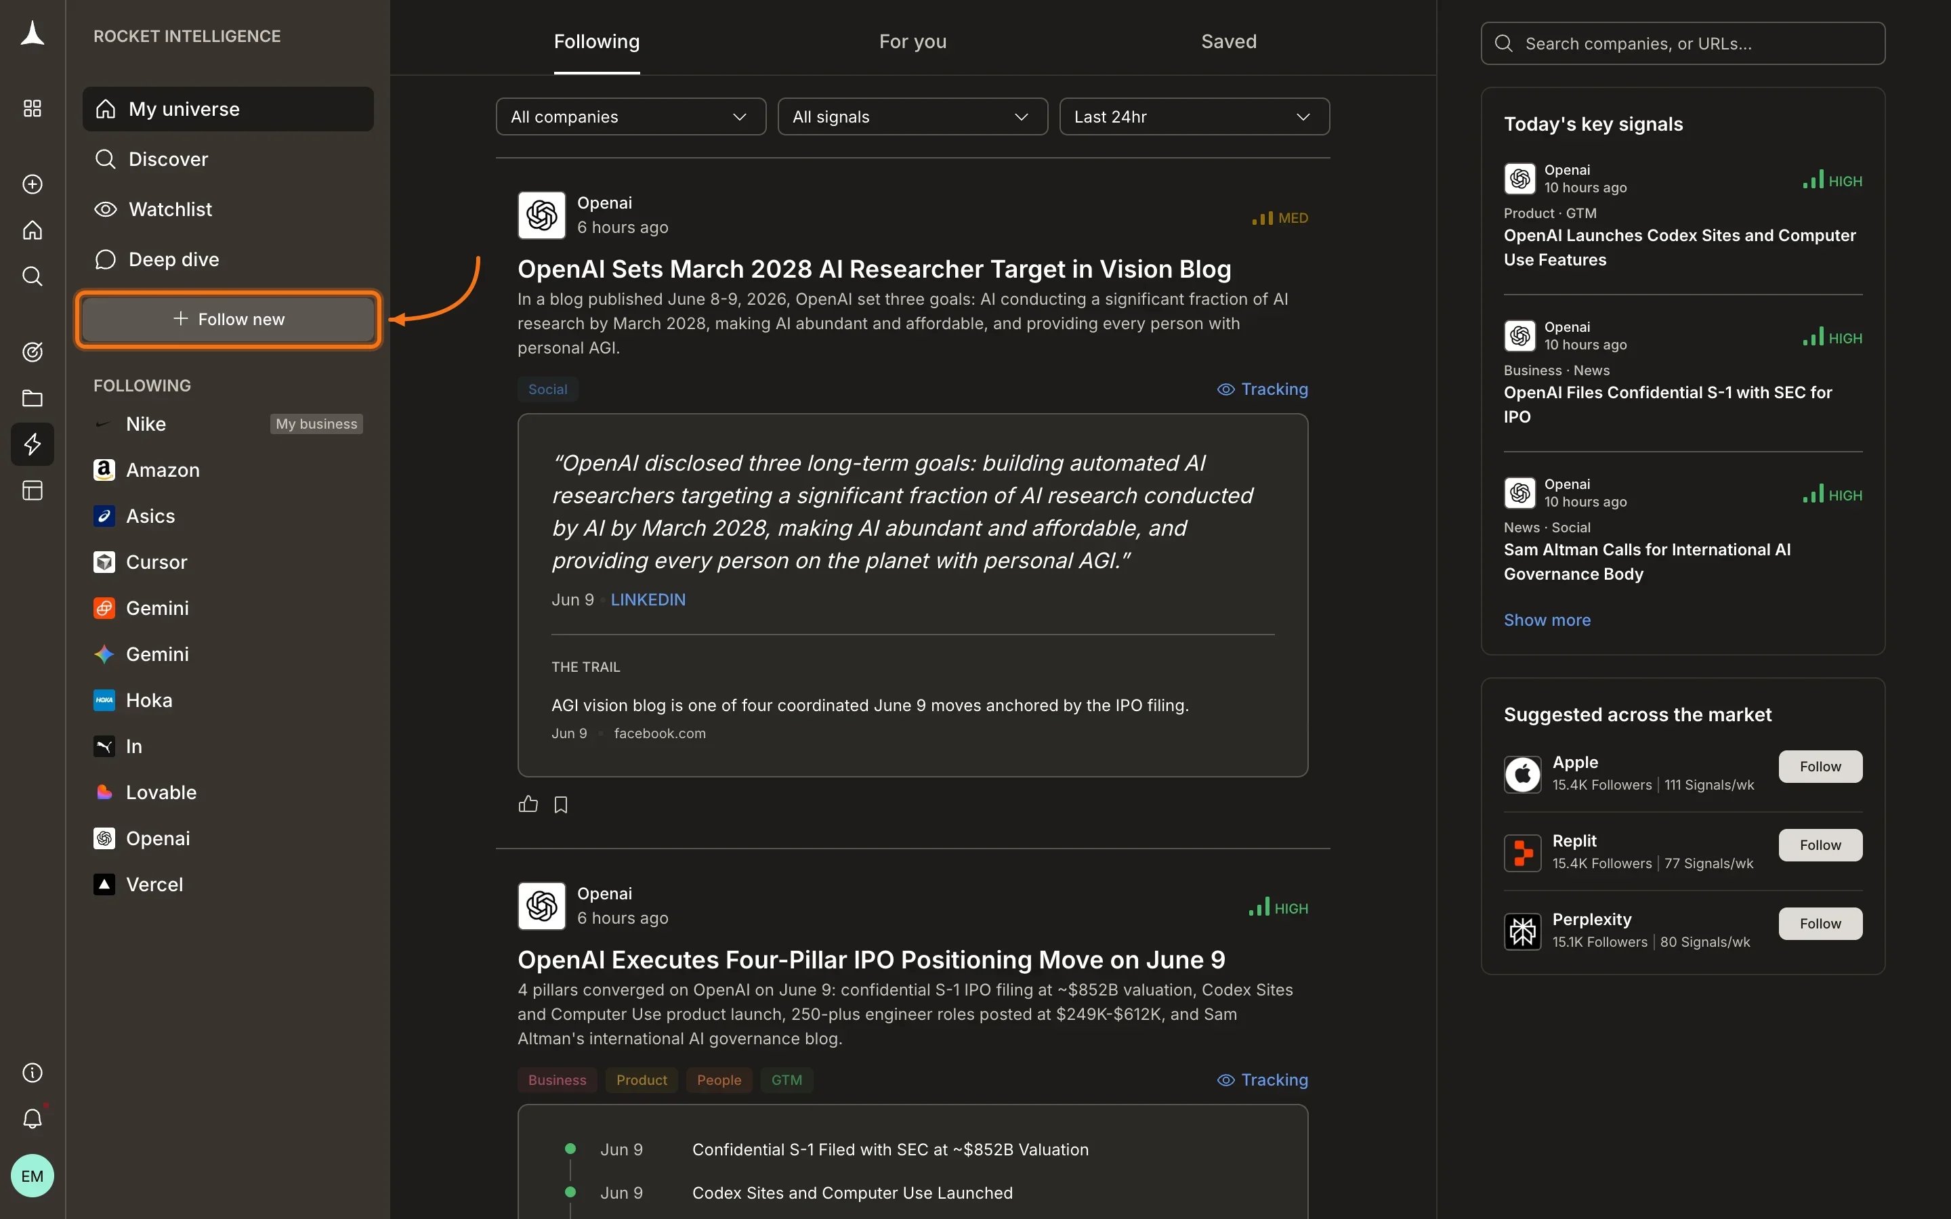The height and width of the screenshot is (1219, 1951).
Task: Select Asics in following list
Action: point(228,516)
